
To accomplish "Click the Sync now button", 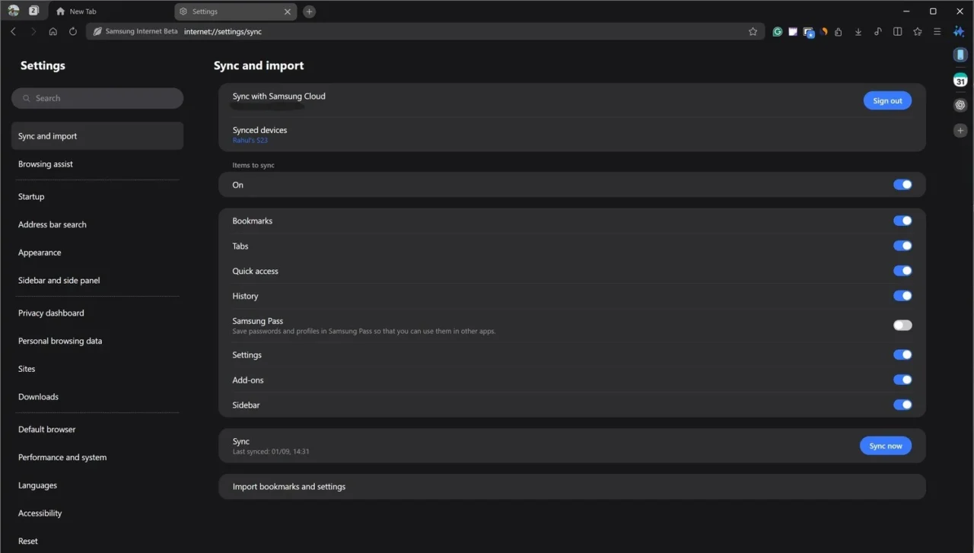I will point(885,446).
